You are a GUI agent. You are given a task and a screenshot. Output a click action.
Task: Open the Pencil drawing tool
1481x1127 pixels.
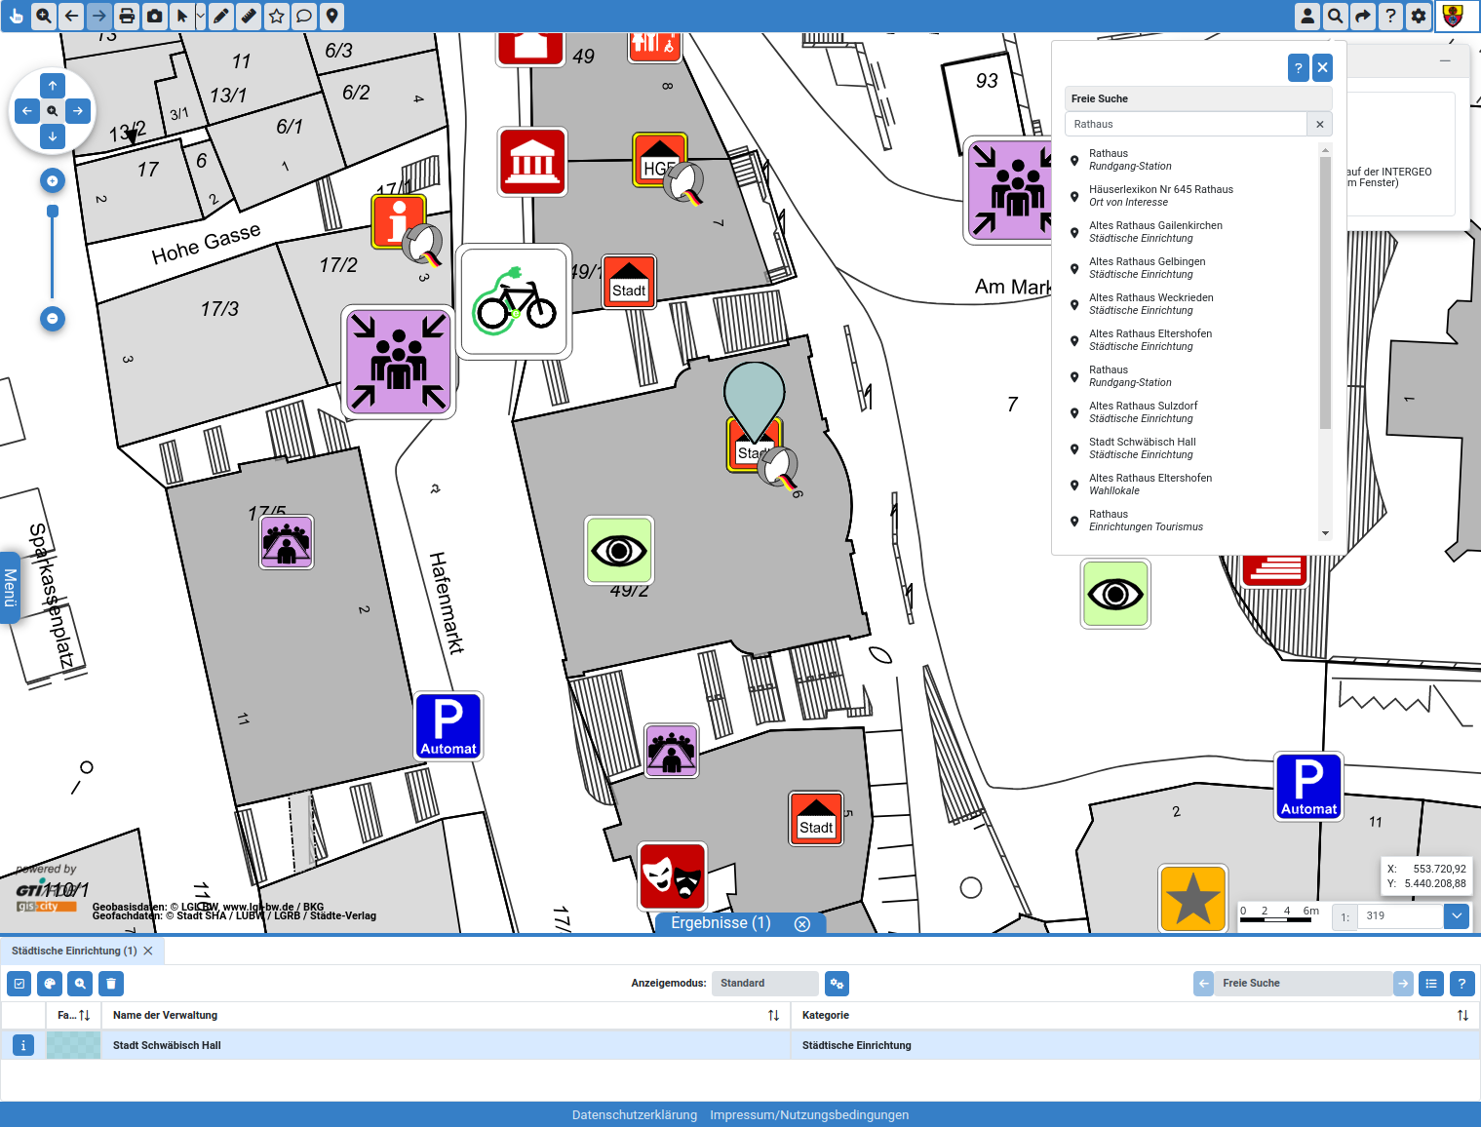pos(220,16)
